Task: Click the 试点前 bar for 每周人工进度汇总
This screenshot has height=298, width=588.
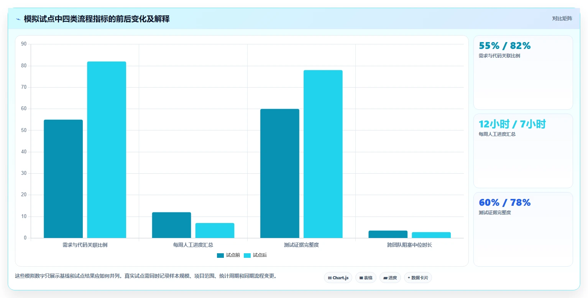Action: click(171, 225)
